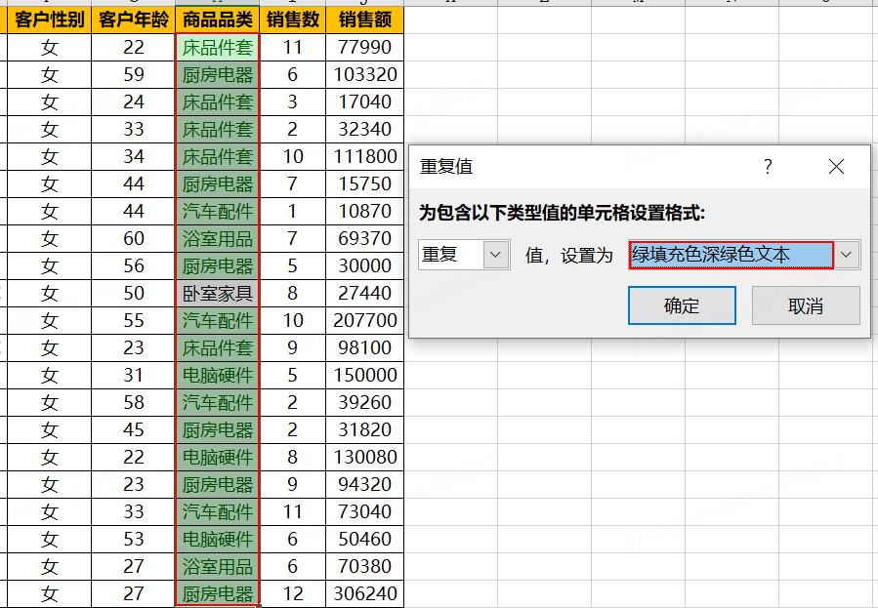Image resolution: width=878 pixels, height=608 pixels.
Task: Click the age cell showing 56
Action: pyautogui.click(x=133, y=265)
